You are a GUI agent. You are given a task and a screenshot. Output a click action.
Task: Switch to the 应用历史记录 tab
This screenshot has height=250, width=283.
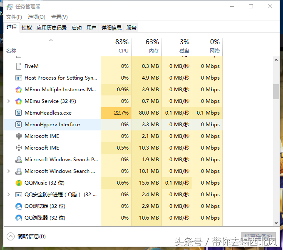[x=52, y=28]
